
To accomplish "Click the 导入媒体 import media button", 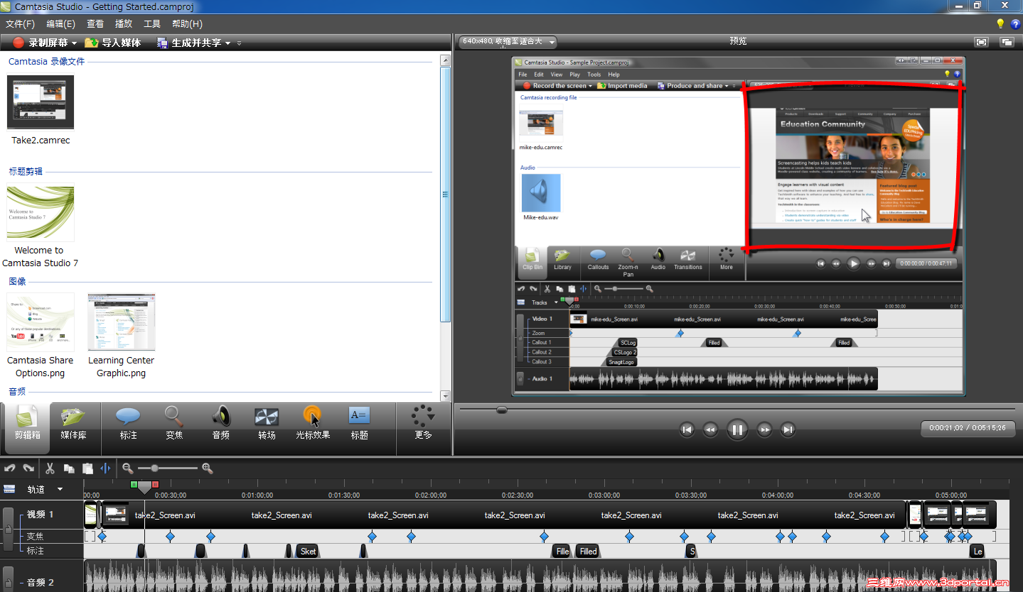I will pyautogui.click(x=113, y=43).
